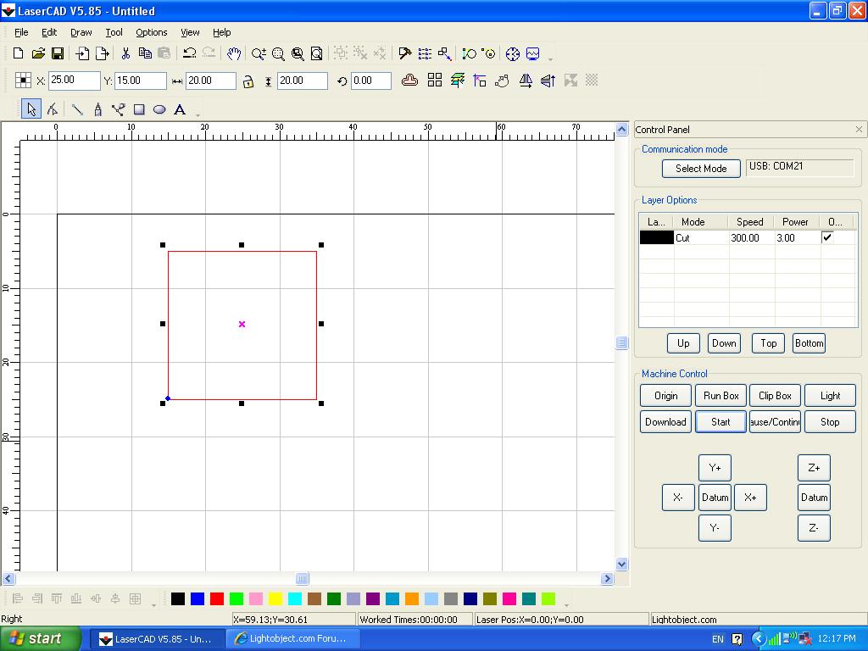Click the Open file folder icon
Screen dimensions: 868x651
click(x=38, y=53)
